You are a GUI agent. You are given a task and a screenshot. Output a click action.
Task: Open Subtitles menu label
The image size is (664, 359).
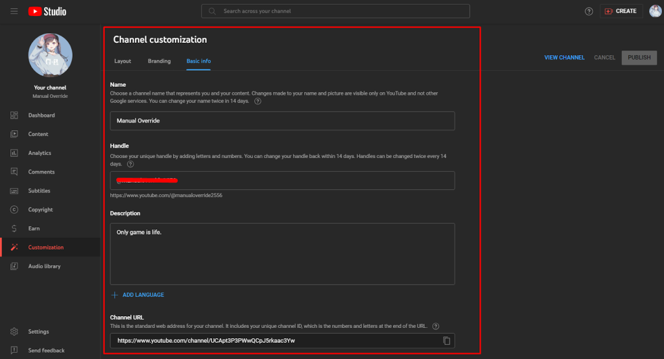pyautogui.click(x=40, y=191)
